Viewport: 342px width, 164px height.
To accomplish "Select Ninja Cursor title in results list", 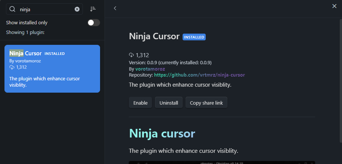I will click(x=25, y=53).
